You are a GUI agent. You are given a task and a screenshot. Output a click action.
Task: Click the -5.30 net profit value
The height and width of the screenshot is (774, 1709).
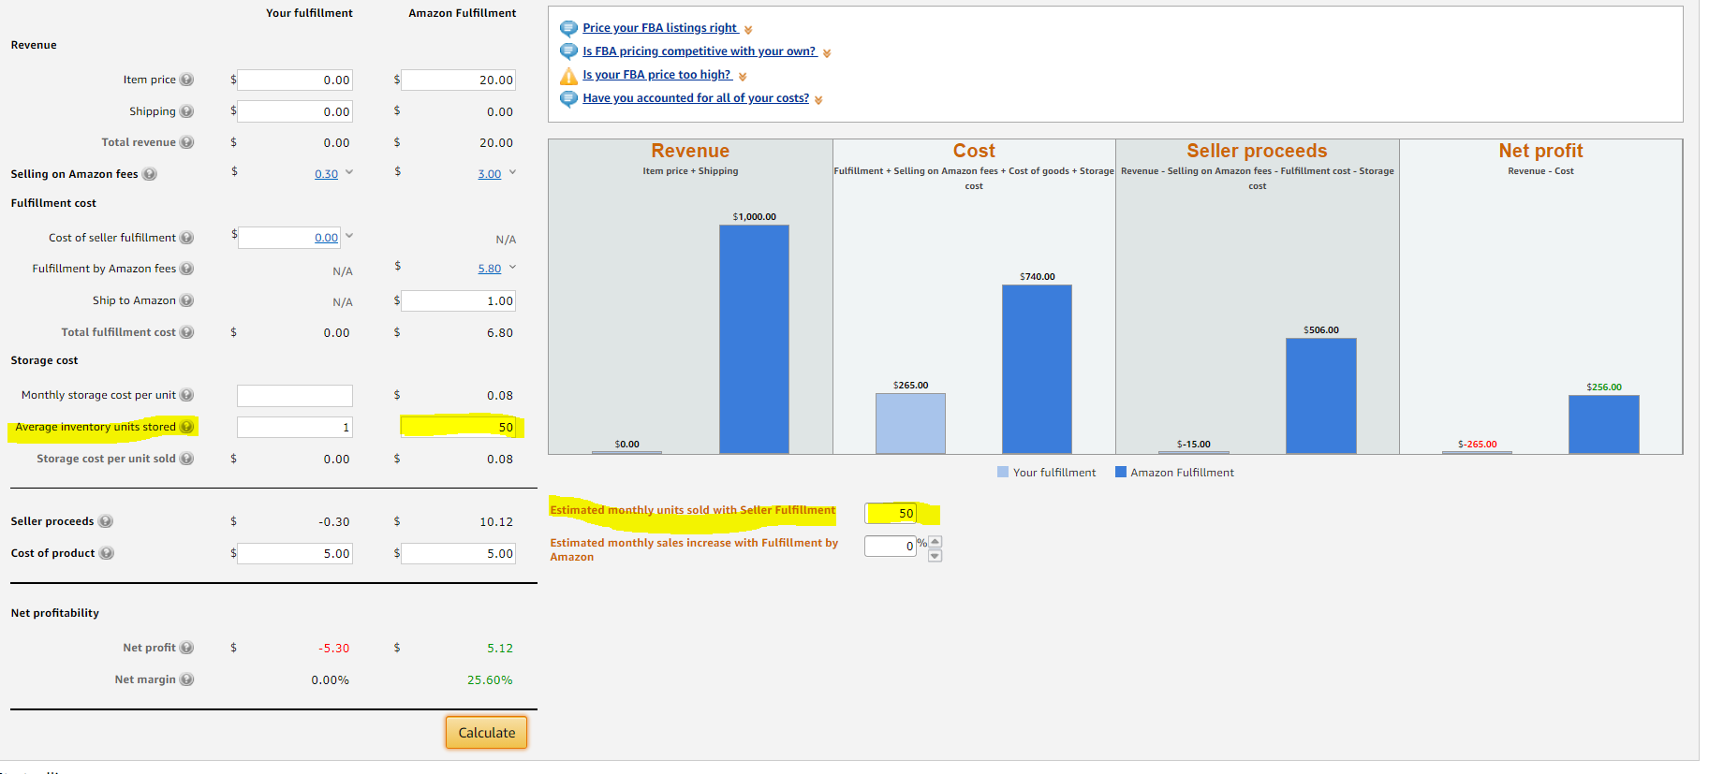[x=333, y=648]
